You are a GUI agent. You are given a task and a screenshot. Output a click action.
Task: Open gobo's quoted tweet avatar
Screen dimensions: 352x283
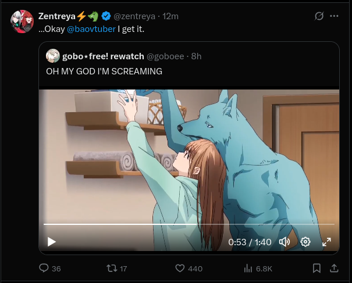click(53, 56)
